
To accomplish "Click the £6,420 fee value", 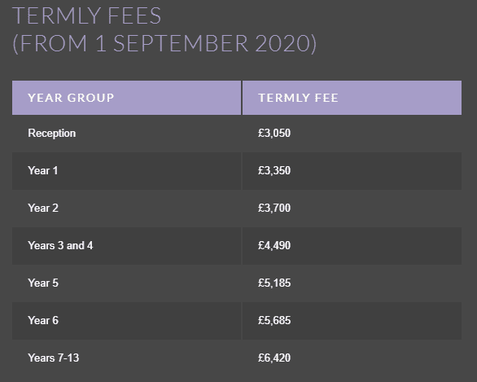I will tap(274, 358).
